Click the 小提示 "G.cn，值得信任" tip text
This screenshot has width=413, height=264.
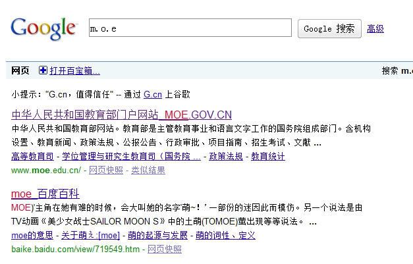[x=101, y=94]
